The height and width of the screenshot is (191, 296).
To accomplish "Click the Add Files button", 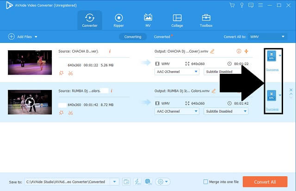I will click(x=20, y=37).
